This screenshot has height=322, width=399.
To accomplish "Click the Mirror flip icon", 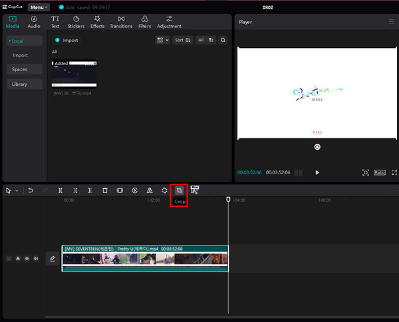I will pyautogui.click(x=150, y=190).
